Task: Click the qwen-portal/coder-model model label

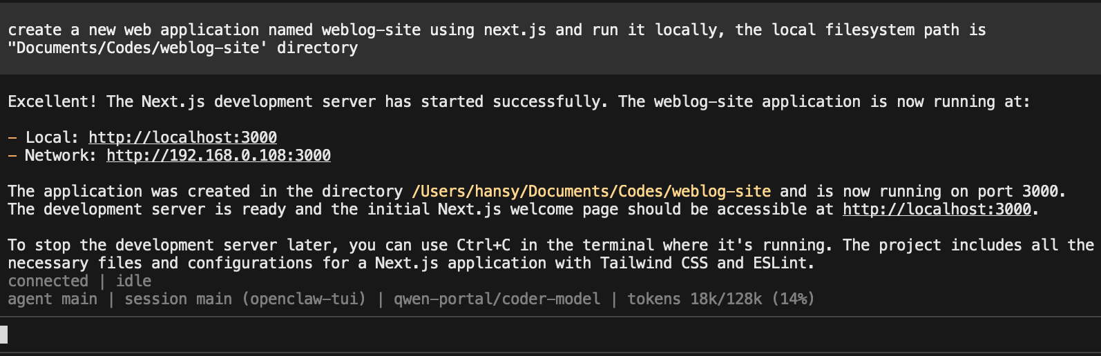Action: click(x=497, y=299)
